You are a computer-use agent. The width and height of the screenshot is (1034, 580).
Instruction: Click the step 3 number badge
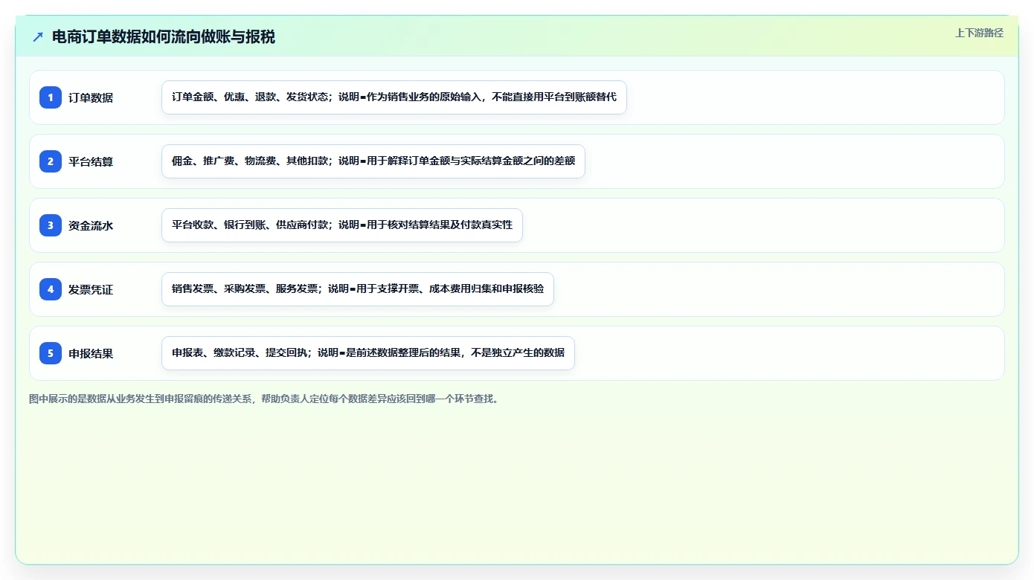[51, 225]
